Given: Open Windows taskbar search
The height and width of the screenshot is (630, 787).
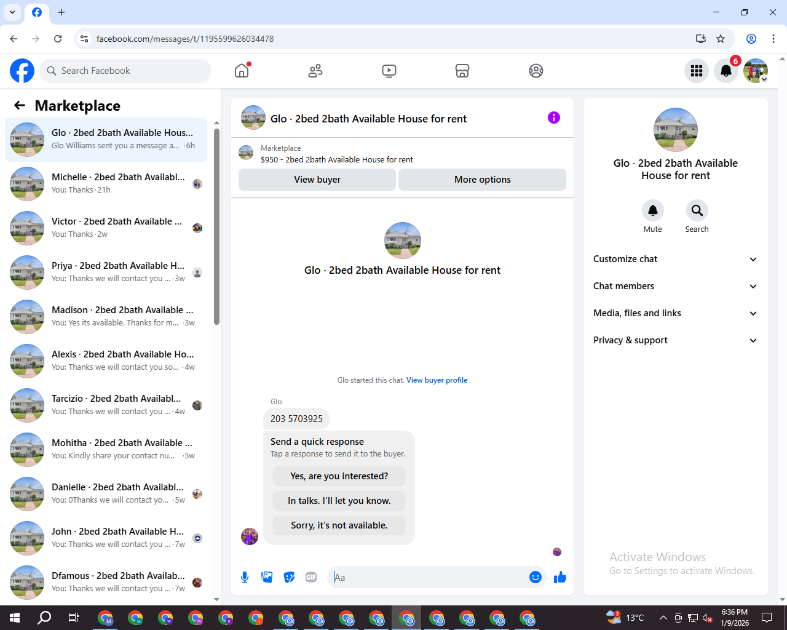Looking at the screenshot, I should point(44,618).
